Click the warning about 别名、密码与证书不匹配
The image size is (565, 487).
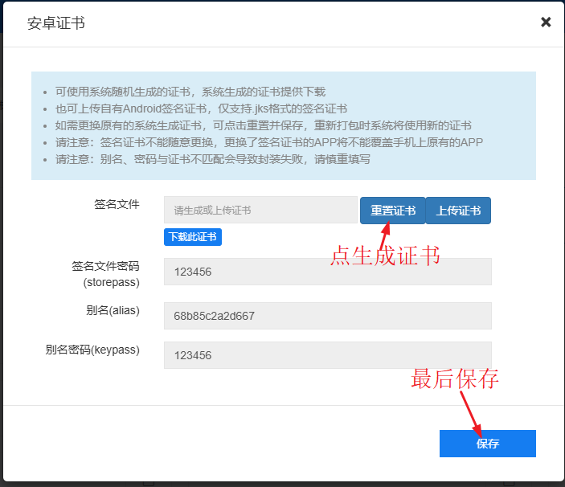[x=212, y=159]
